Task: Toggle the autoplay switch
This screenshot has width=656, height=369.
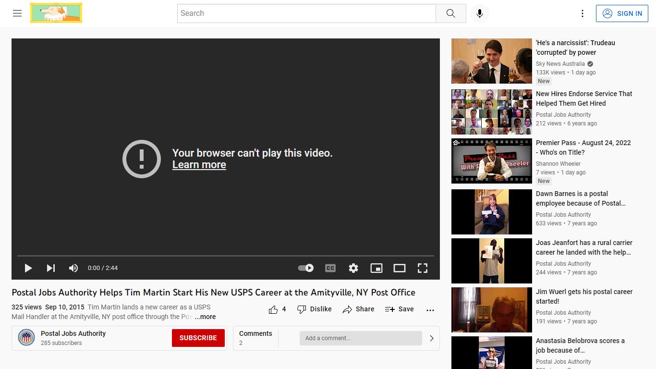Action: [306, 268]
